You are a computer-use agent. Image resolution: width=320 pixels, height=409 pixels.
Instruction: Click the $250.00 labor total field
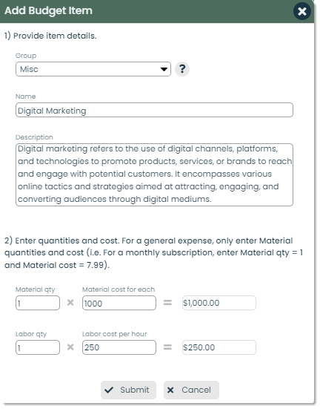[x=219, y=347]
